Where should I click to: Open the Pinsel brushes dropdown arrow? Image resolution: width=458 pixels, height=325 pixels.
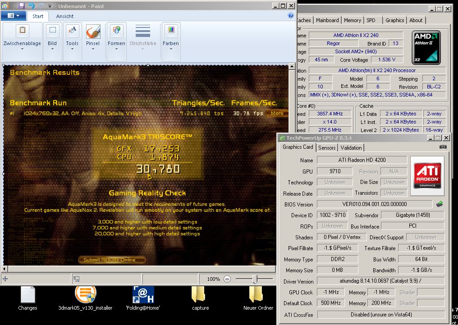[x=93, y=49]
